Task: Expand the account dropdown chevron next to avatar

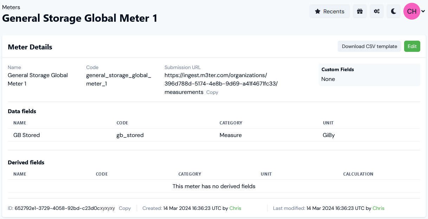Action: coord(423,11)
